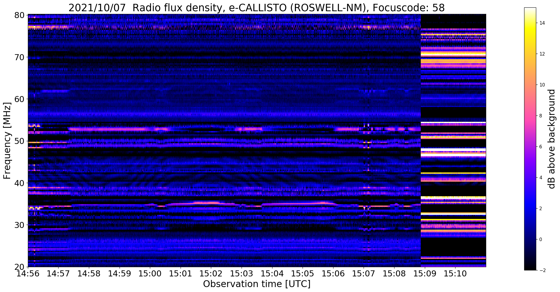
Task: Click the 15:07 time tick label
Action: click(364, 274)
